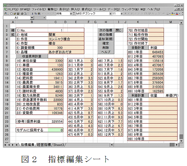Jump to the first sheet tab arrow
The image size is (187, 166).
[x=5, y=144]
